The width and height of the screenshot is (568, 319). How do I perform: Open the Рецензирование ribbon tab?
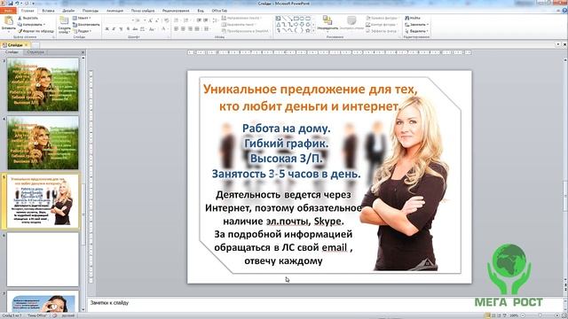176,11
